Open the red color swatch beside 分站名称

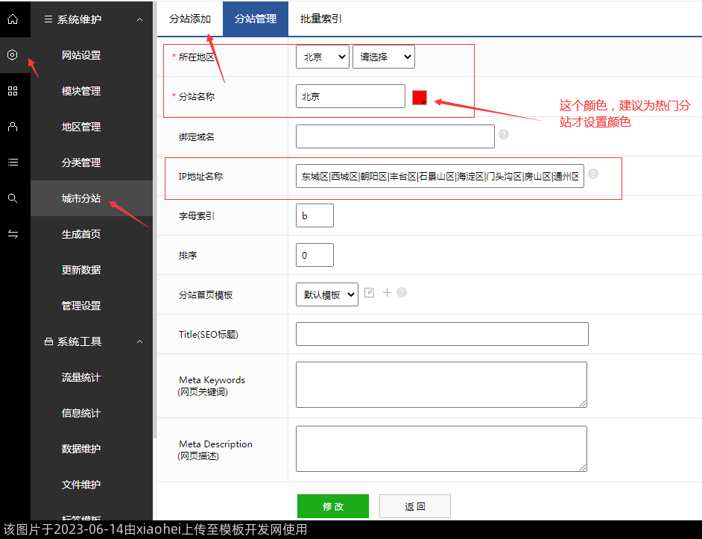(420, 98)
